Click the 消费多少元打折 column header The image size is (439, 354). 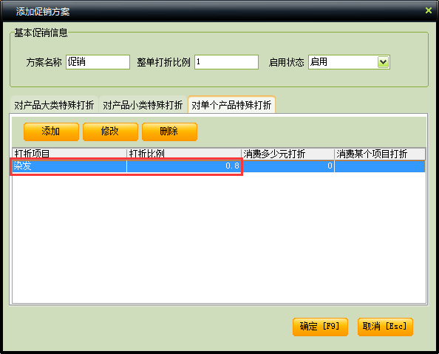(x=287, y=154)
